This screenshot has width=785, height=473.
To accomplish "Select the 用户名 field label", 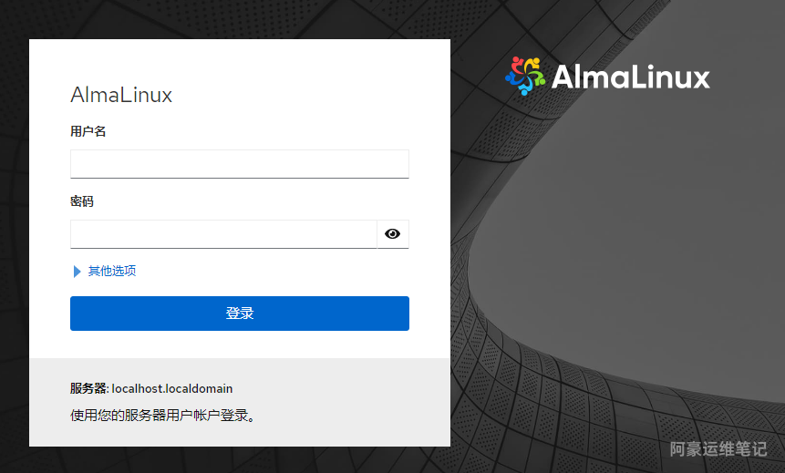I will click(x=88, y=131).
